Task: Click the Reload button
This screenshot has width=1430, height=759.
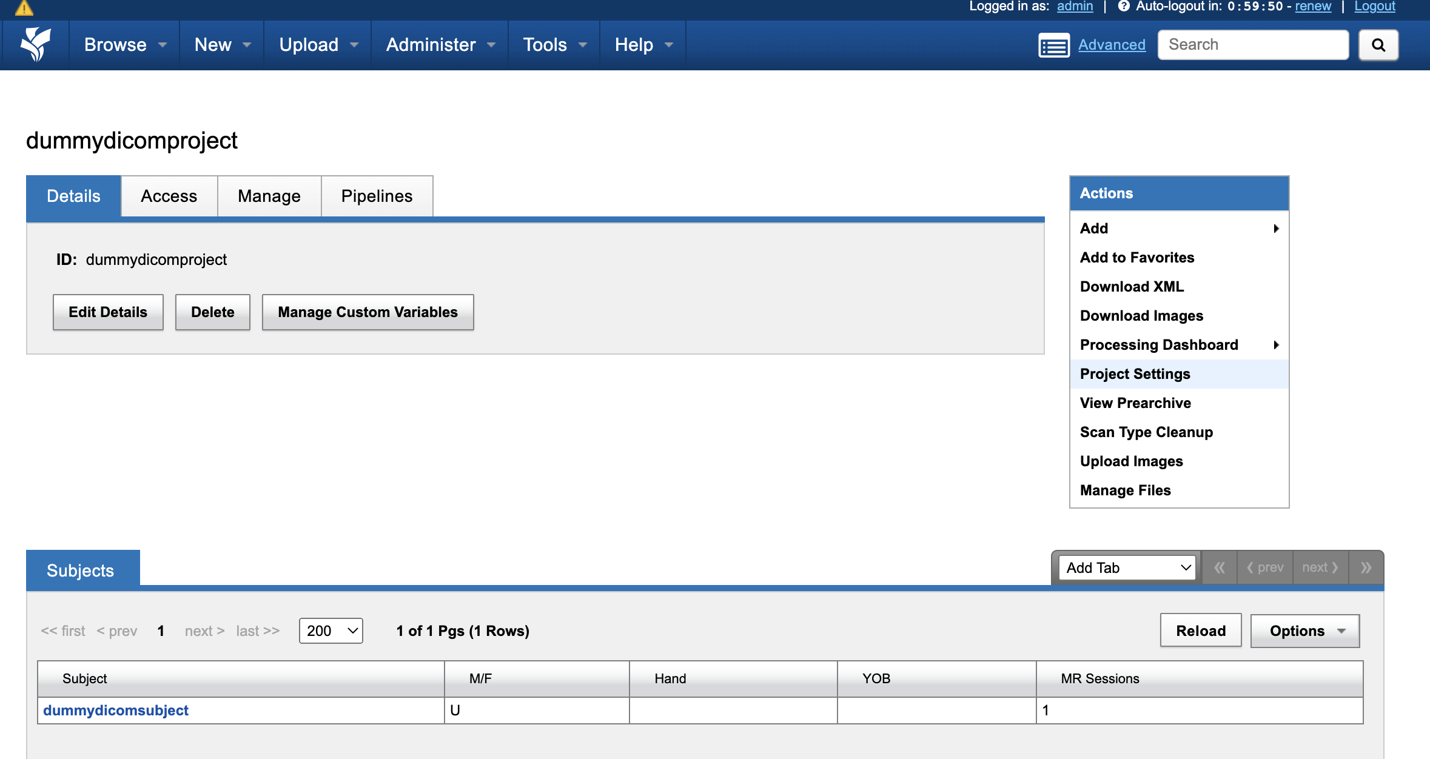Action: coord(1201,631)
